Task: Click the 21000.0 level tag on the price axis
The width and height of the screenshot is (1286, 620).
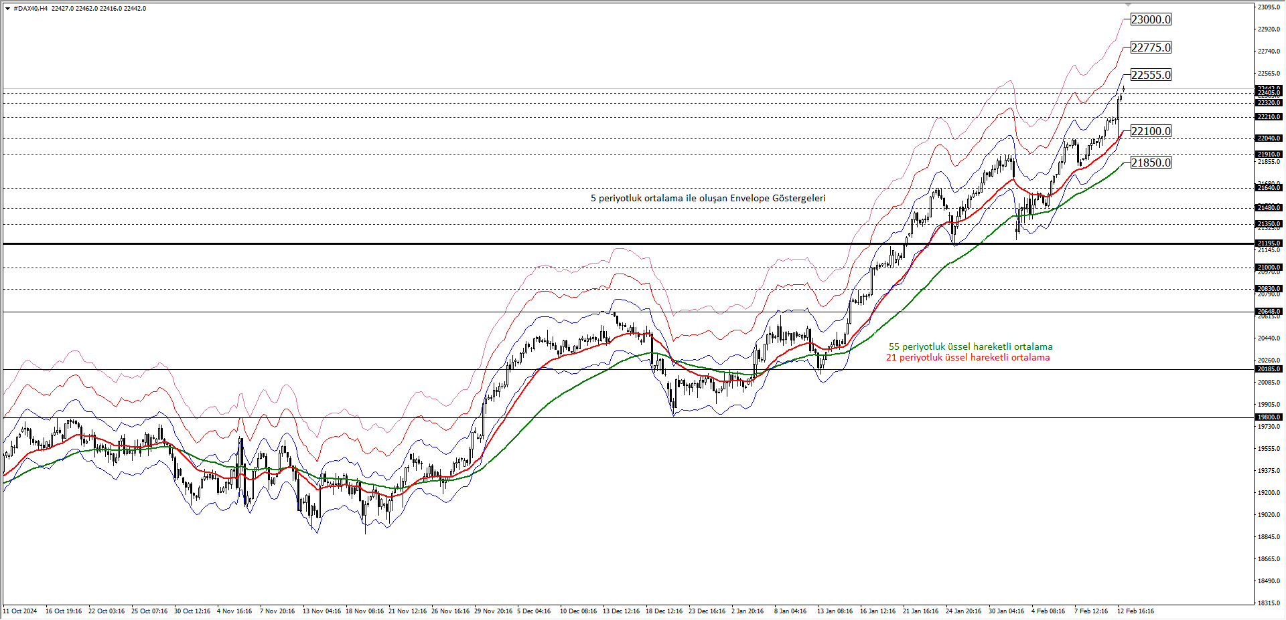Action: [1269, 268]
